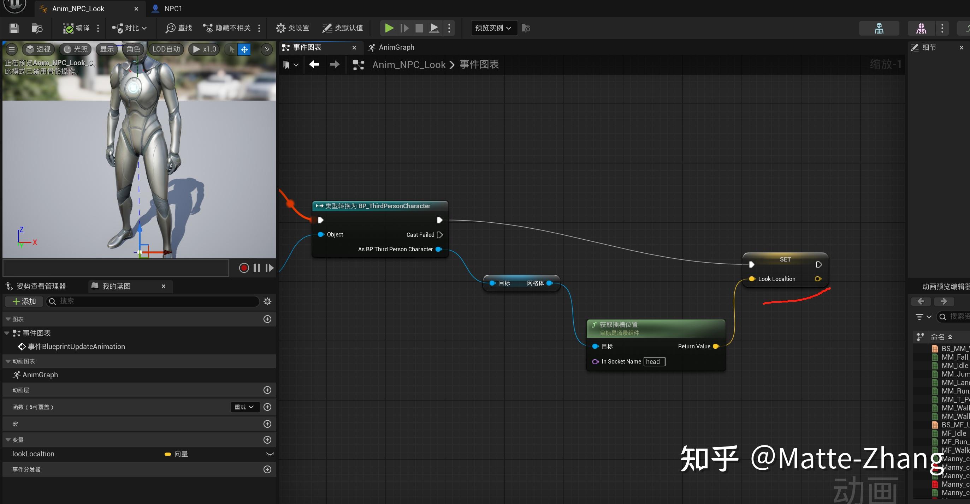Open 类默认值 (class defaults)
The height and width of the screenshot is (504, 970).
coord(342,28)
